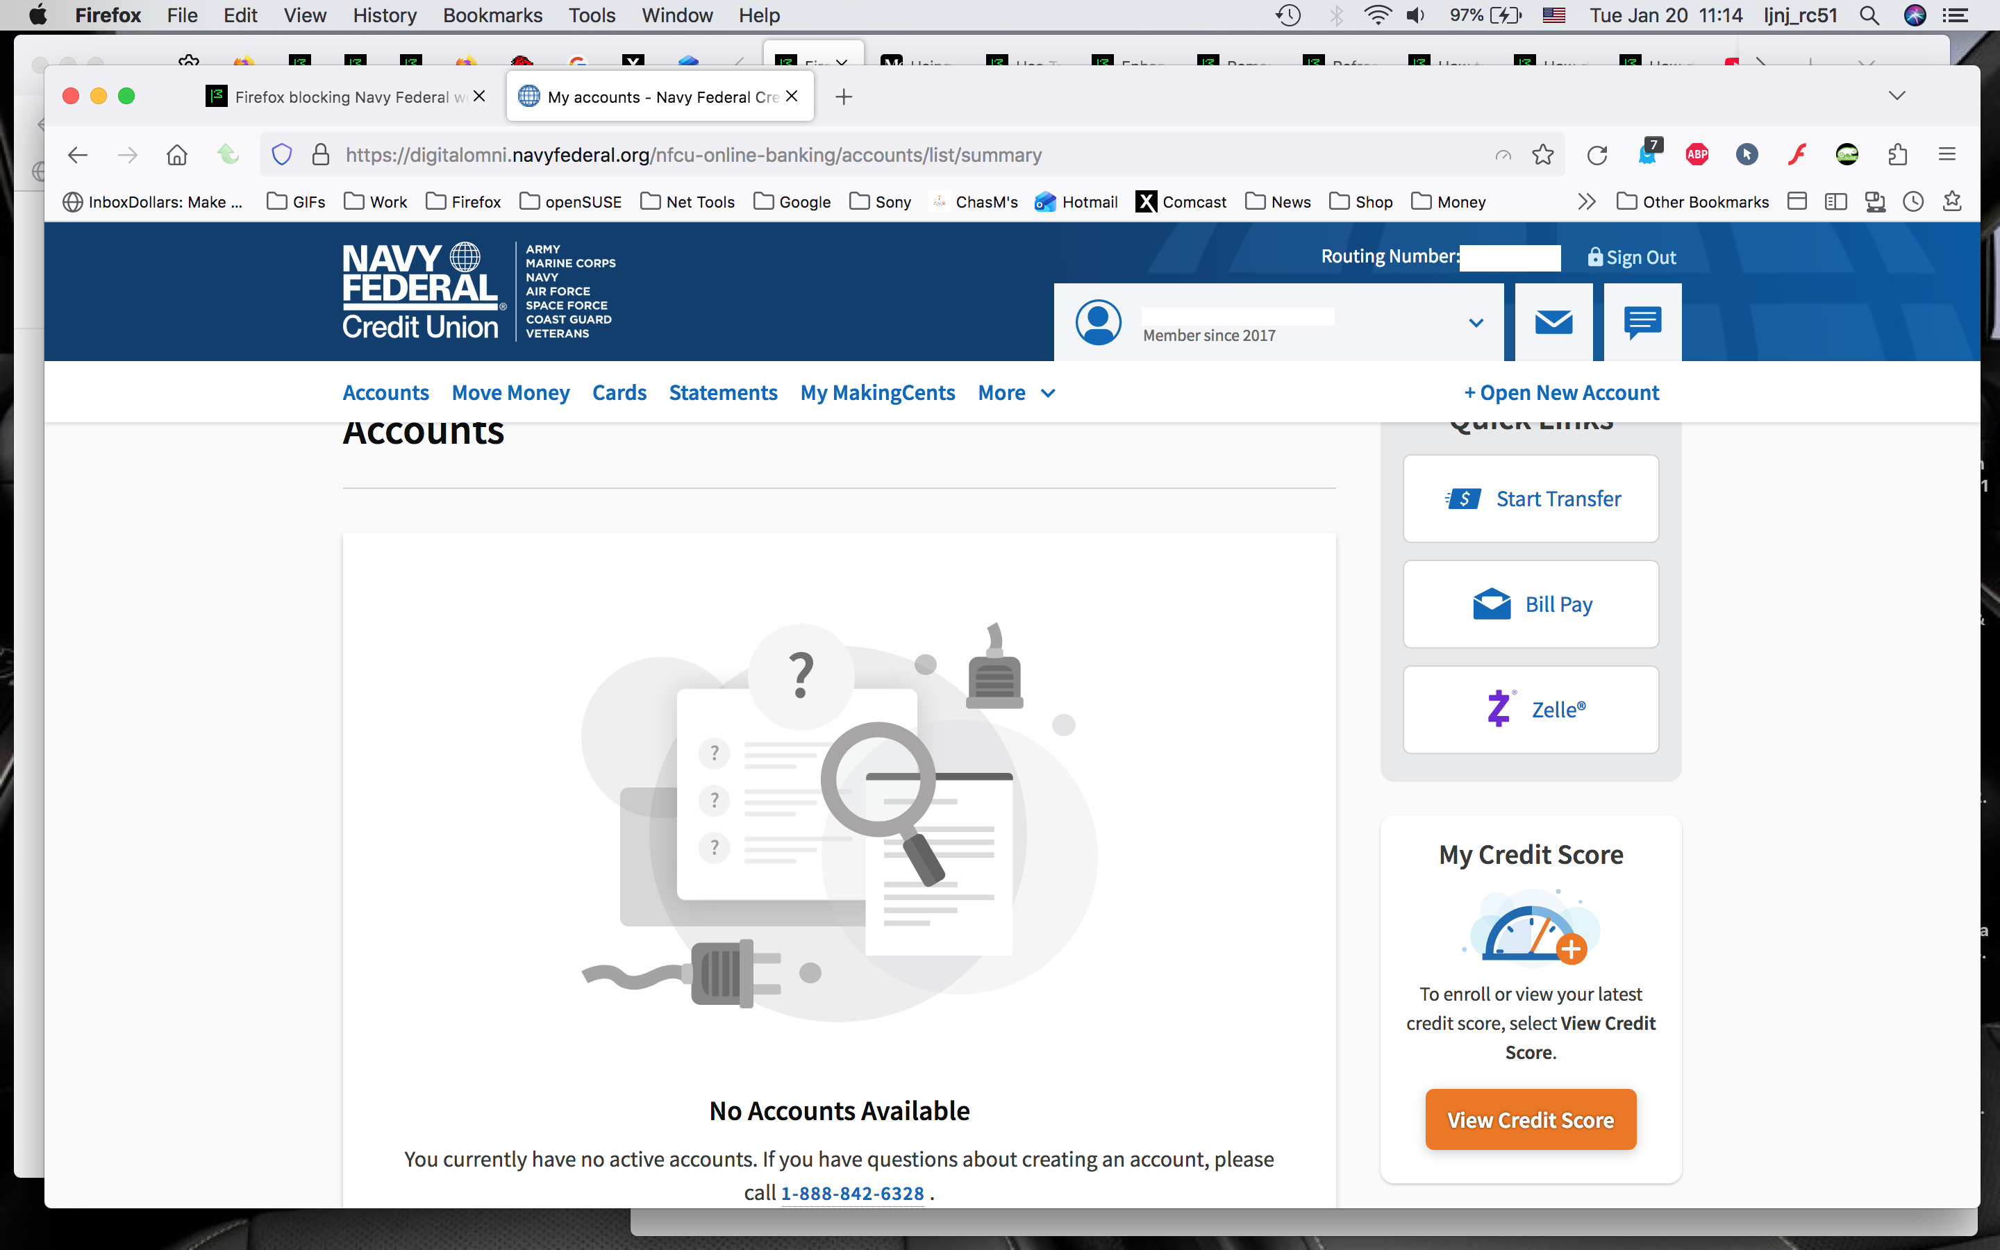The height and width of the screenshot is (1250, 2000).
Task: Click the Firefox shield tracking protection icon
Action: (x=282, y=155)
